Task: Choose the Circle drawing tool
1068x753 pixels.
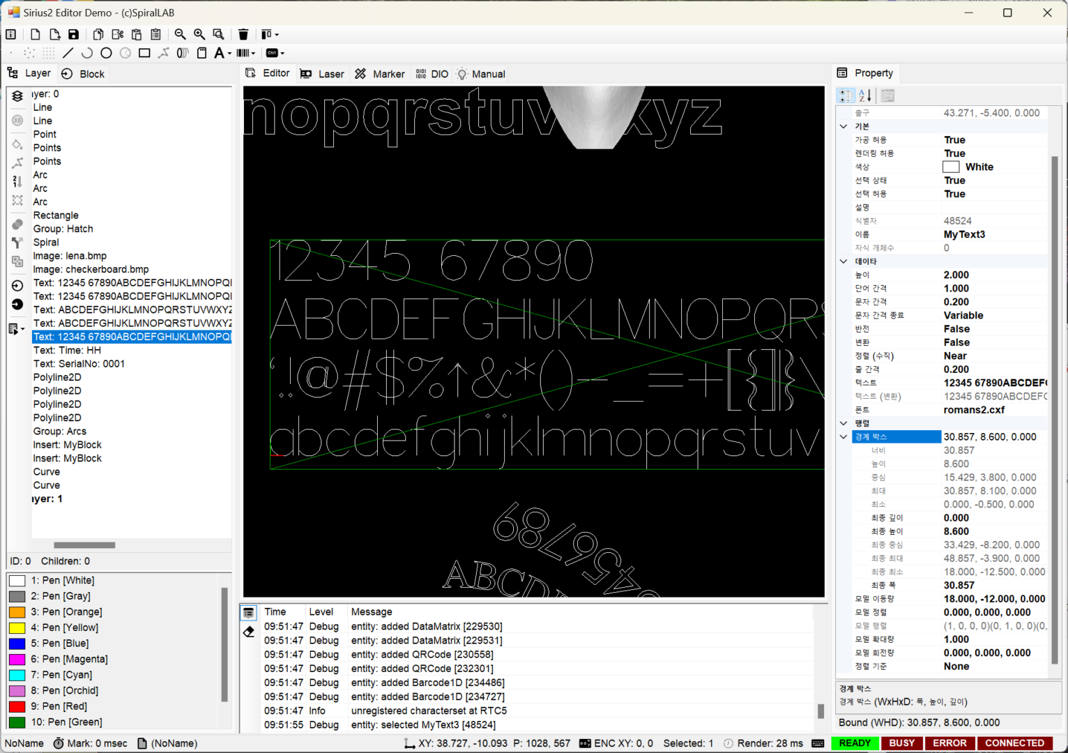Action: pos(106,53)
